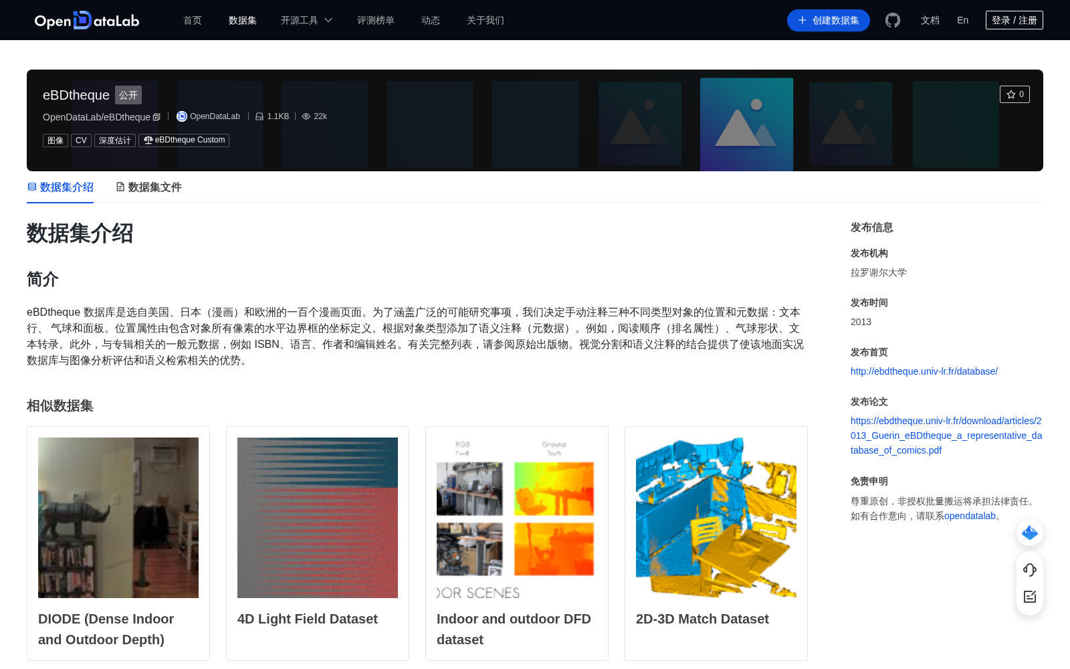Open the 数据集 navigation item
Viewport: 1070px width, 669px height.
click(x=243, y=20)
